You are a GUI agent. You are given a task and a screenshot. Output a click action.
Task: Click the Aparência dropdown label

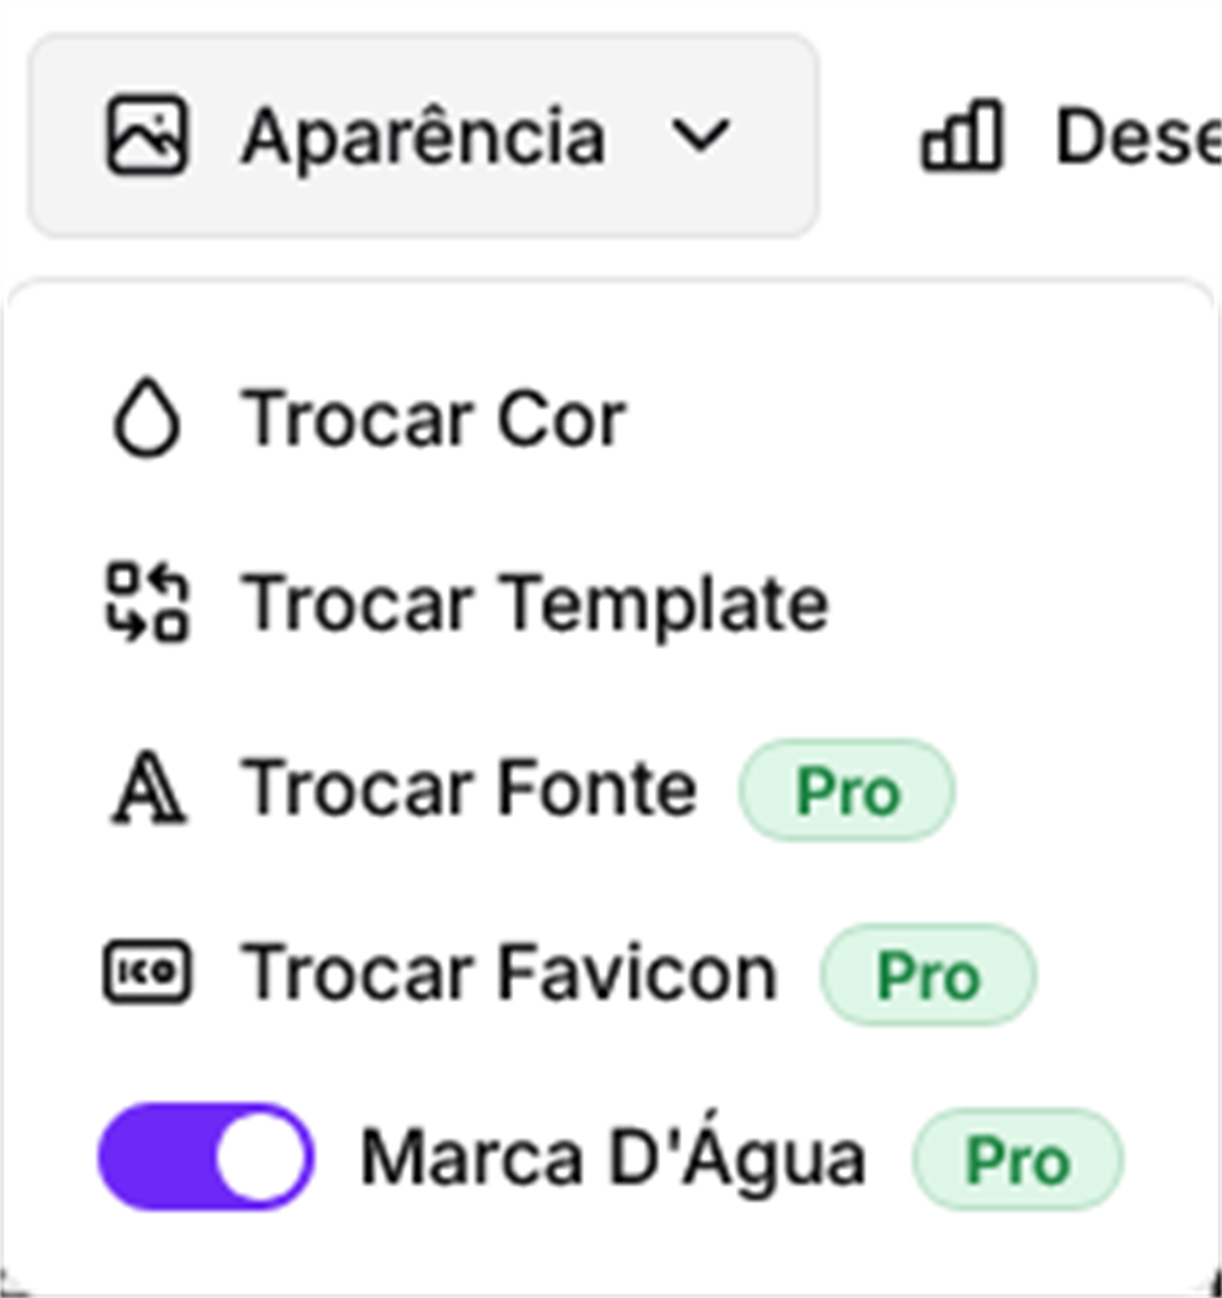tap(424, 137)
